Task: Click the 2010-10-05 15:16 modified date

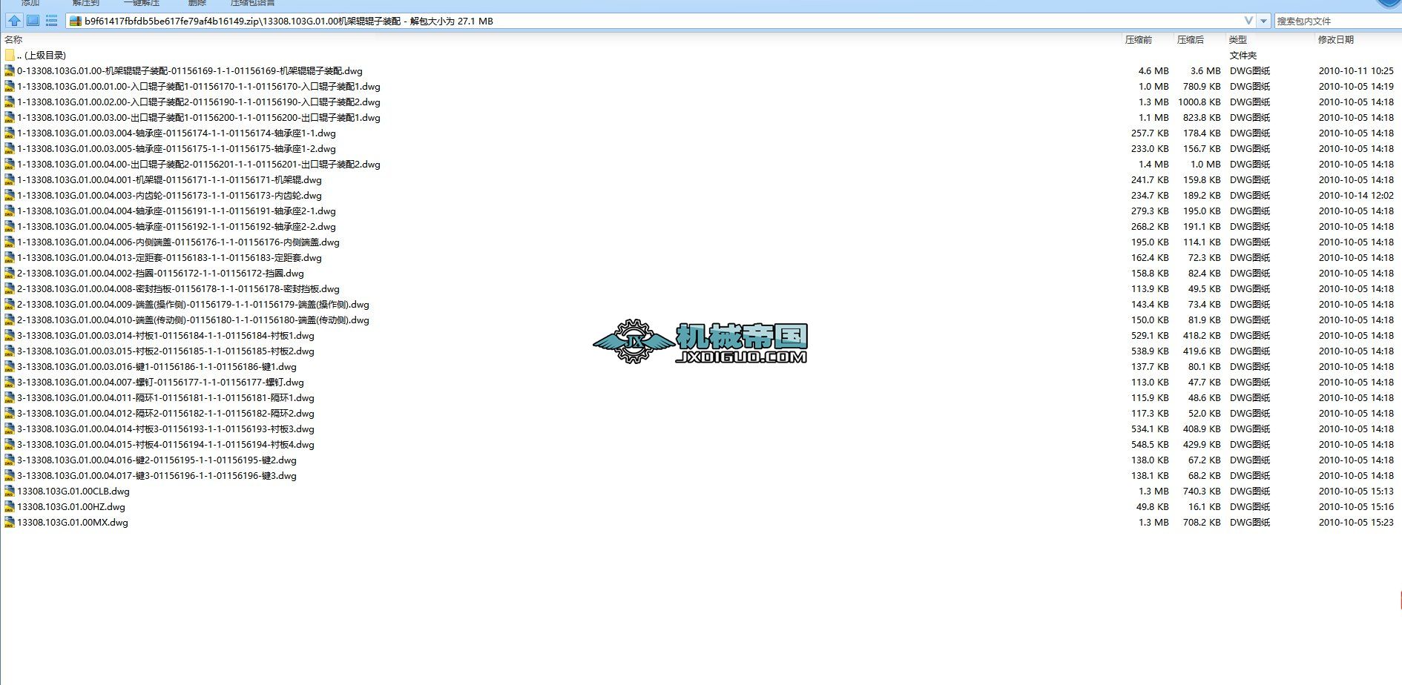Action: click(1356, 507)
